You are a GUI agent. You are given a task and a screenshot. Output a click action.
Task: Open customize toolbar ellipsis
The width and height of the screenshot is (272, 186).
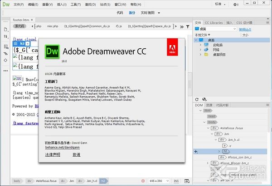(x=5, y=70)
